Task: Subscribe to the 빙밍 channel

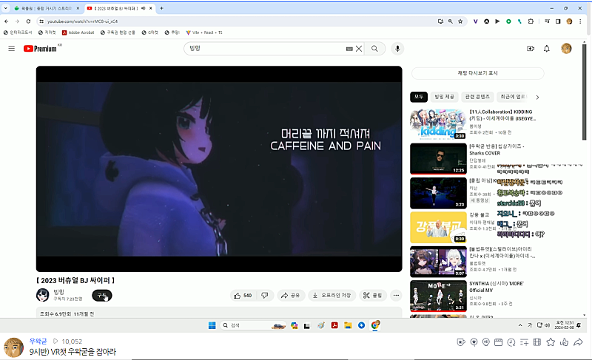Action: click(x=102, y=296)
